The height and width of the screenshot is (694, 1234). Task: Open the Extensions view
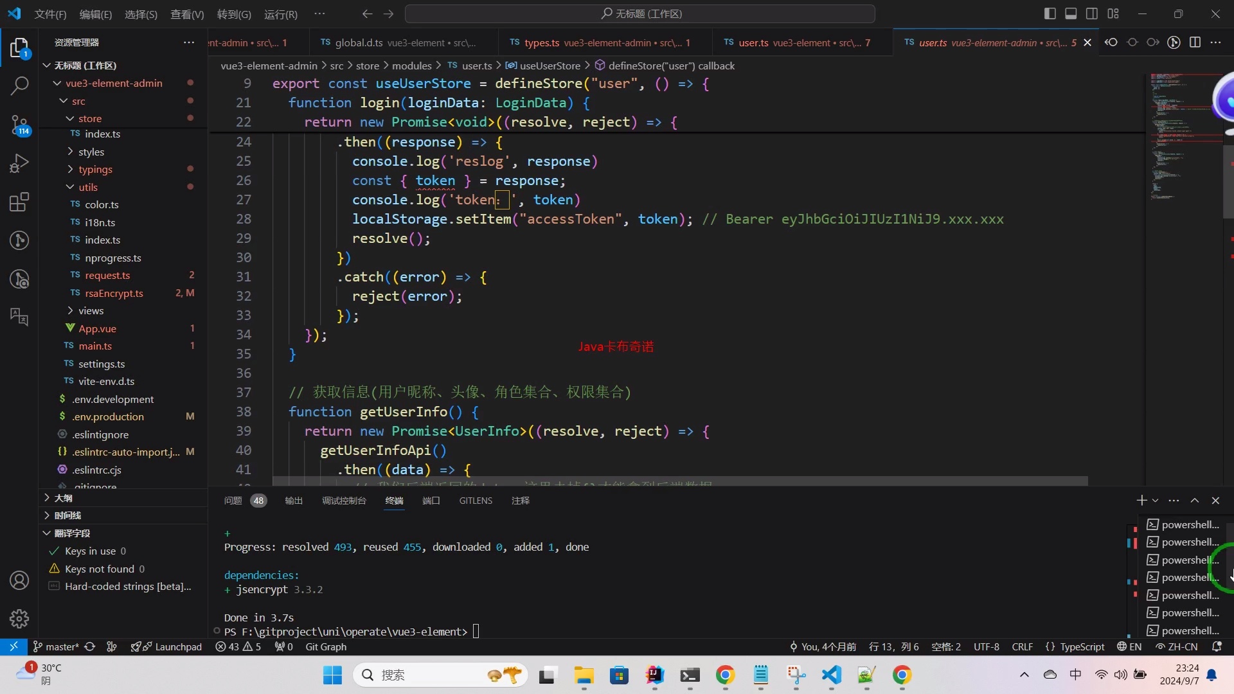[x=19, y=202]
